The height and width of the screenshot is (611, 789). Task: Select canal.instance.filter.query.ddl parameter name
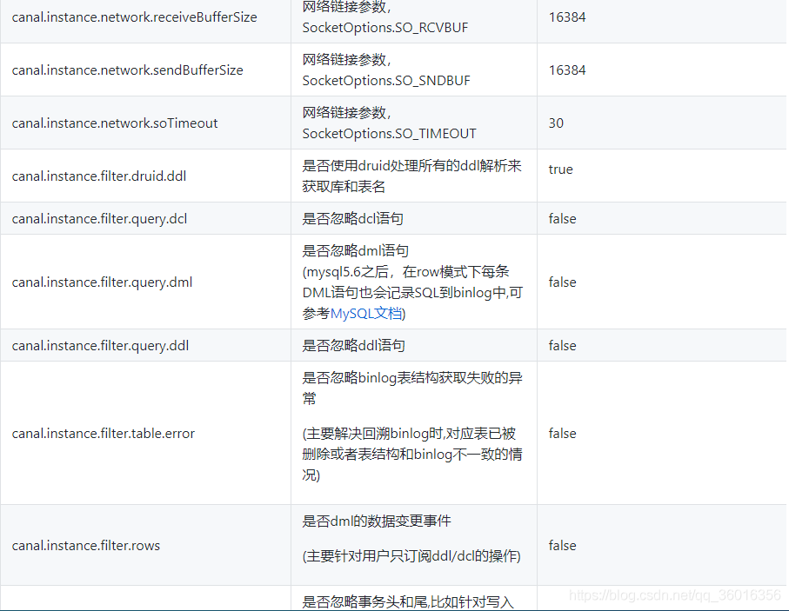101,346
